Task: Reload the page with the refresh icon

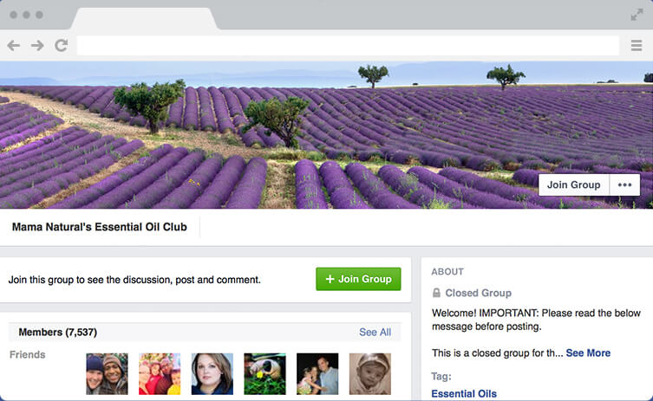Action: point(62,45)
